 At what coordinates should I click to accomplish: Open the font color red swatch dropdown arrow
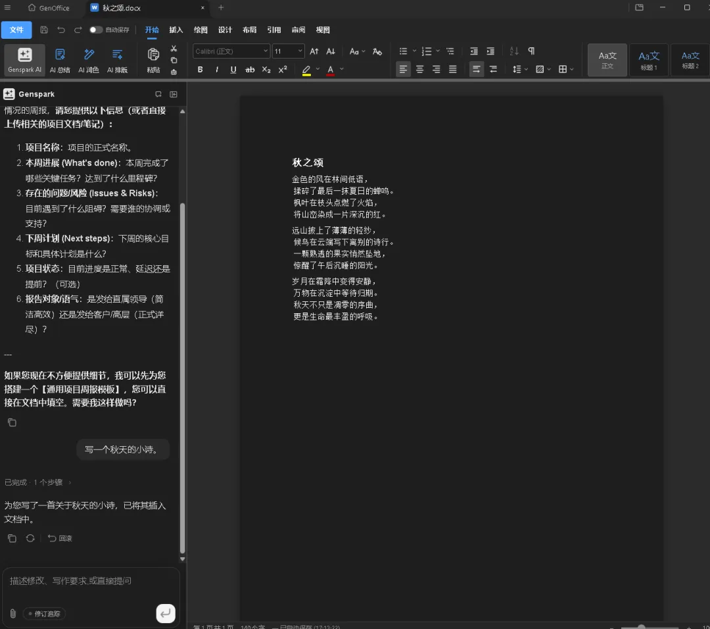coord(342,69)
